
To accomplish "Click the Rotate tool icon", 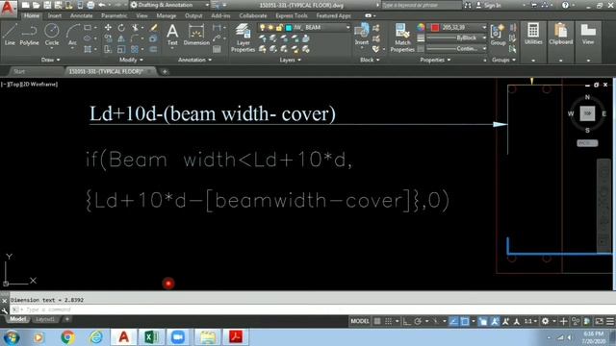I will click(x=121, y=28).
